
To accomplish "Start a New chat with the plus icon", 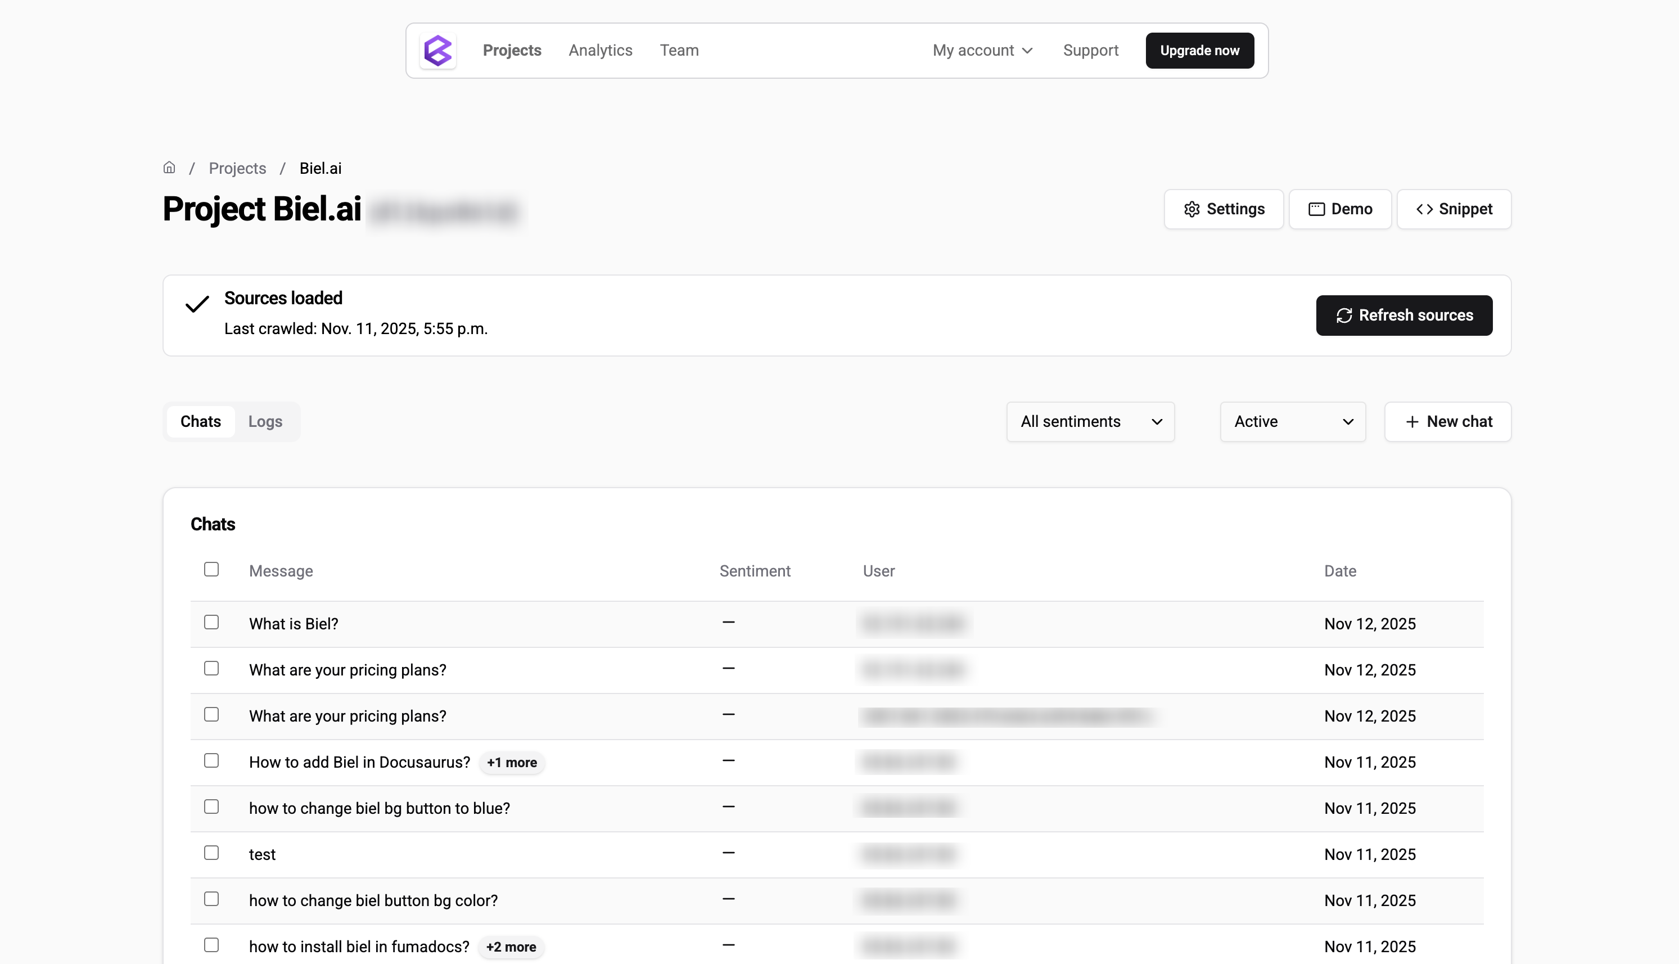I will [1411, 422].
